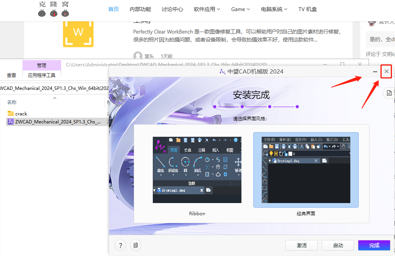Click the sort arrow above 名称 column
395x256 pixels.
pyautogui.click(x=55, y=98)
